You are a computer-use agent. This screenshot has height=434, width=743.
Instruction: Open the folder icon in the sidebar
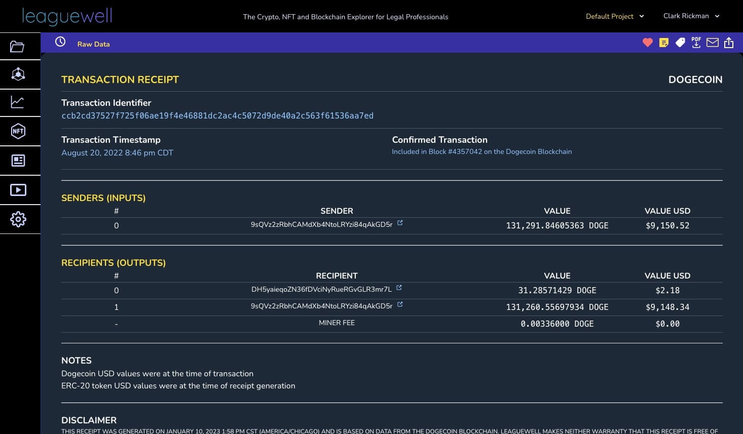point(17,47)
